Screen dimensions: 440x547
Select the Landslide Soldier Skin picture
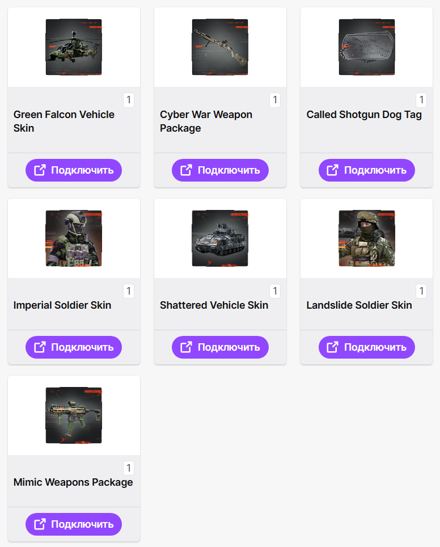click(x=366, y=238)
